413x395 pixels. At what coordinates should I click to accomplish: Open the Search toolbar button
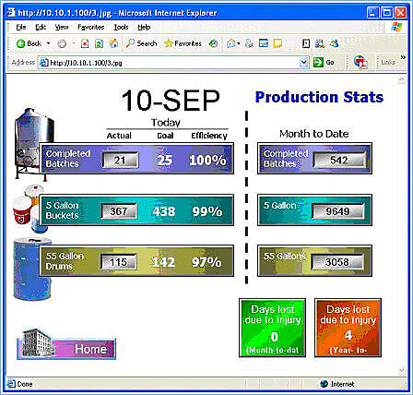point(142,43)
